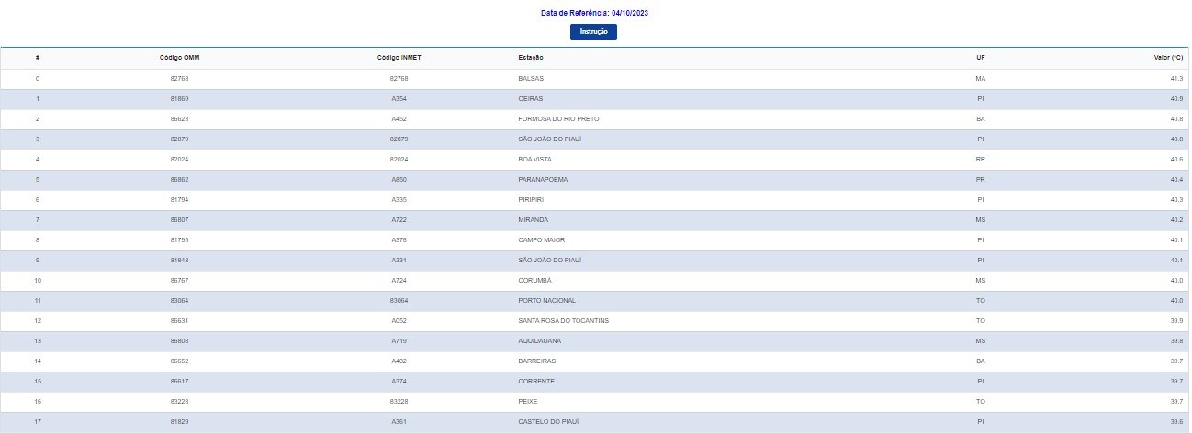Viewport: 1192px width, 433px height.
Task: Click the Estação column header
Action: (531, 58)
